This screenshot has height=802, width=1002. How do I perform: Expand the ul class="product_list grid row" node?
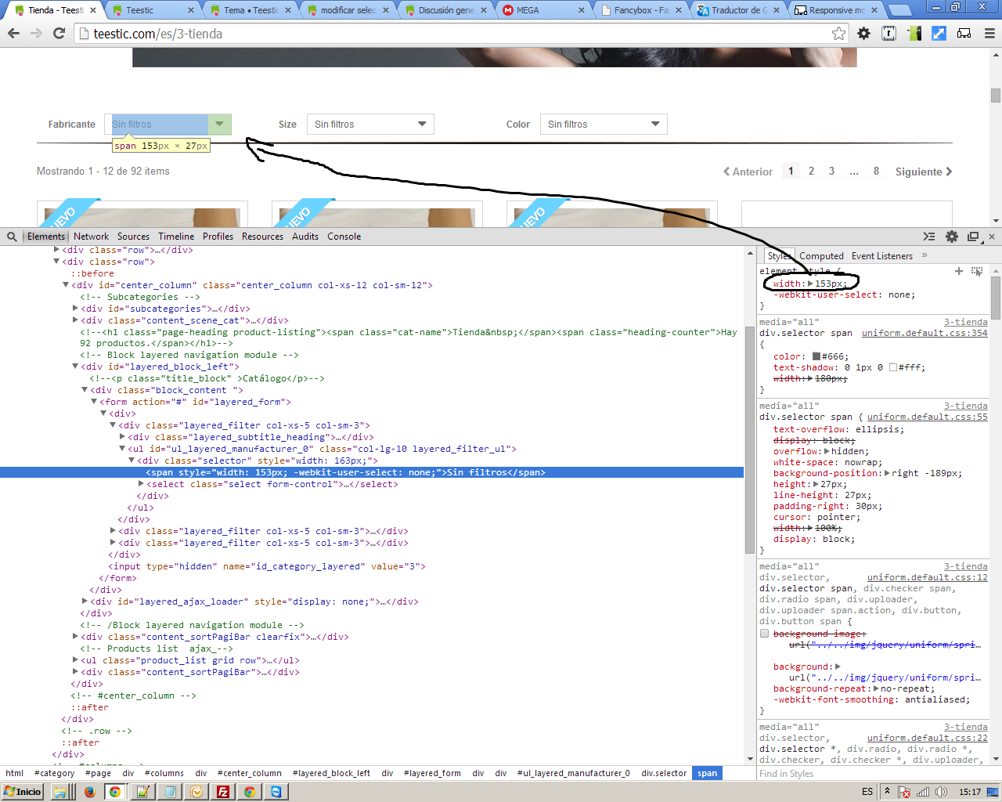[75, 660]
